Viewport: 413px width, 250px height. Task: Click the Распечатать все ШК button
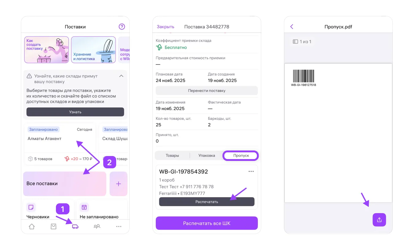click(206, 223)
